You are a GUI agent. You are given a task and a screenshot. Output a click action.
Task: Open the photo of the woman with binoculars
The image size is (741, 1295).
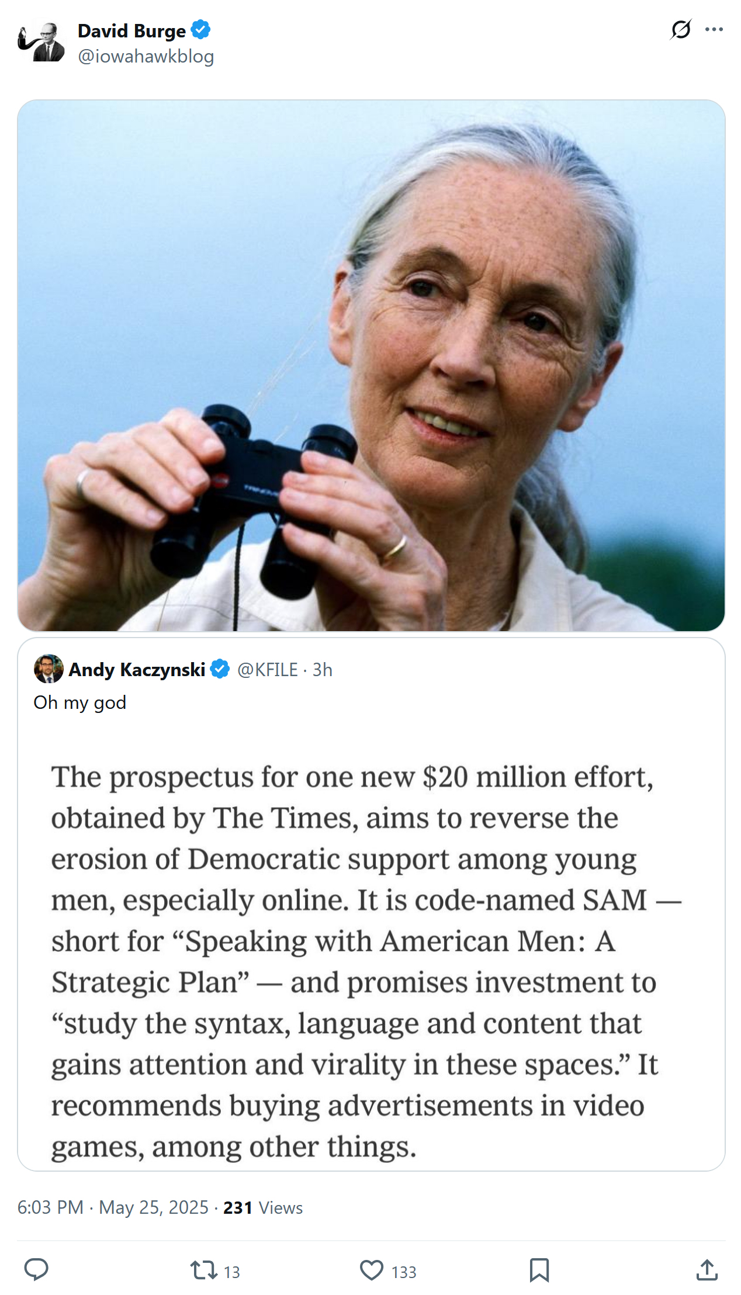pos(371,365)
